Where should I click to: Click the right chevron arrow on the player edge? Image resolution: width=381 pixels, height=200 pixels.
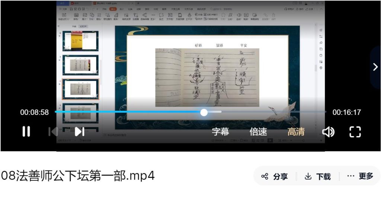375,67
